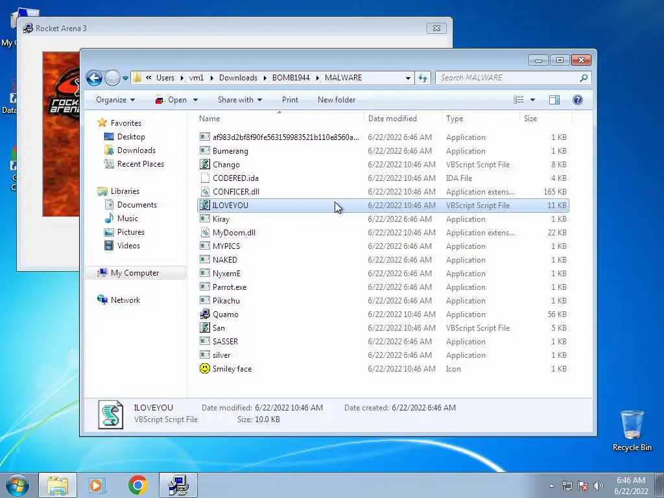Select the ILOVEYOU script file icon
The height and width of the screenshot is (498, 664).
click(205, 205)
